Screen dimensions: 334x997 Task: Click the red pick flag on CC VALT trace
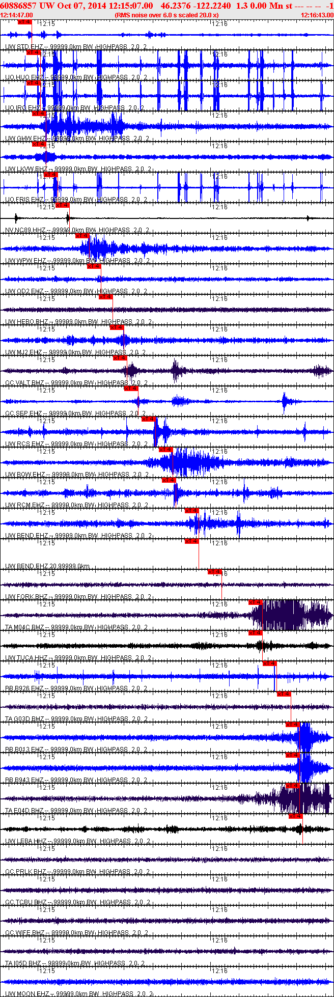pyautogui.click(x=120, y=358)
